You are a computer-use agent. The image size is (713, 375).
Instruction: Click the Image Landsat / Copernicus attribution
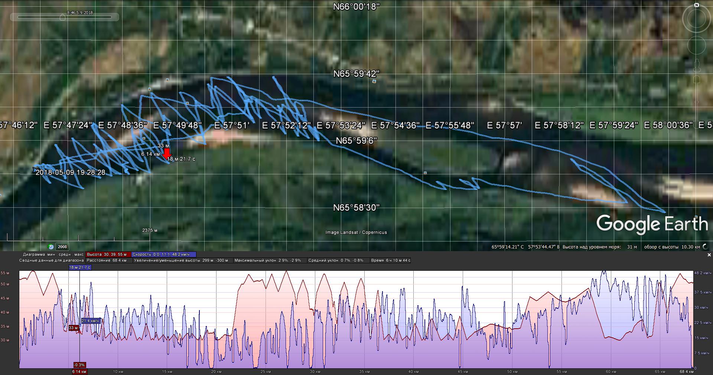point(356,232)
